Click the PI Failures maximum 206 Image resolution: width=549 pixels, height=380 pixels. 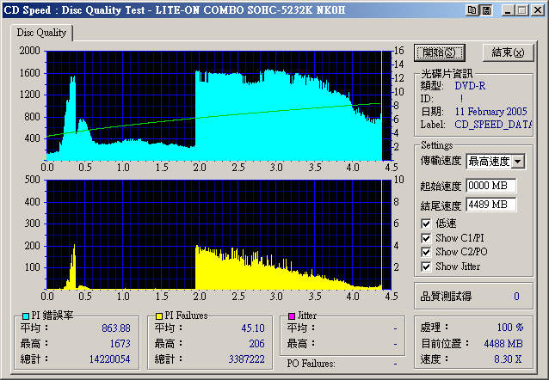click(x=256, y=344)
